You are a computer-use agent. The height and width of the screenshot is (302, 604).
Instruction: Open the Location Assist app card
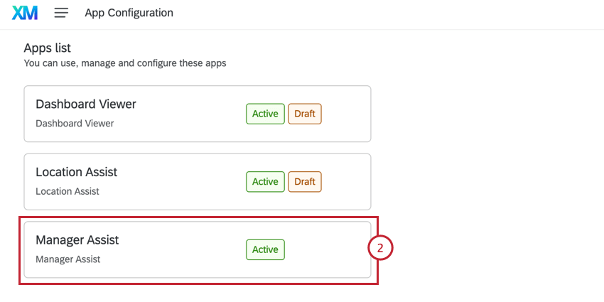pyautogui.click(x=198, y=182)
